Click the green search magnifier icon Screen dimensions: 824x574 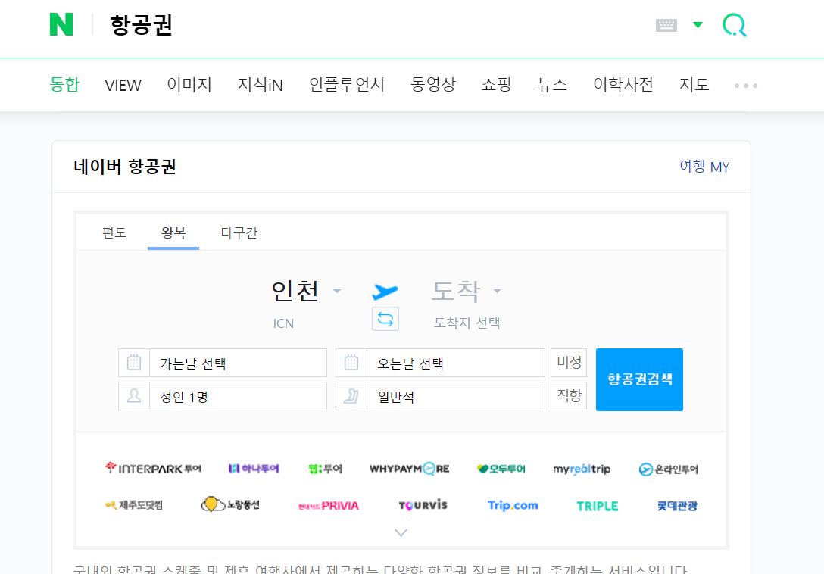[734, 25]
